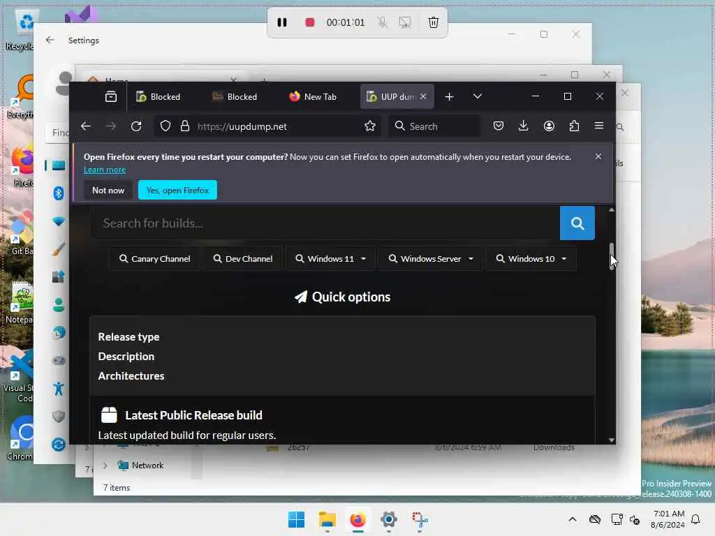
Task: Click the site security padlock icon
Action: tap(184, 126)
